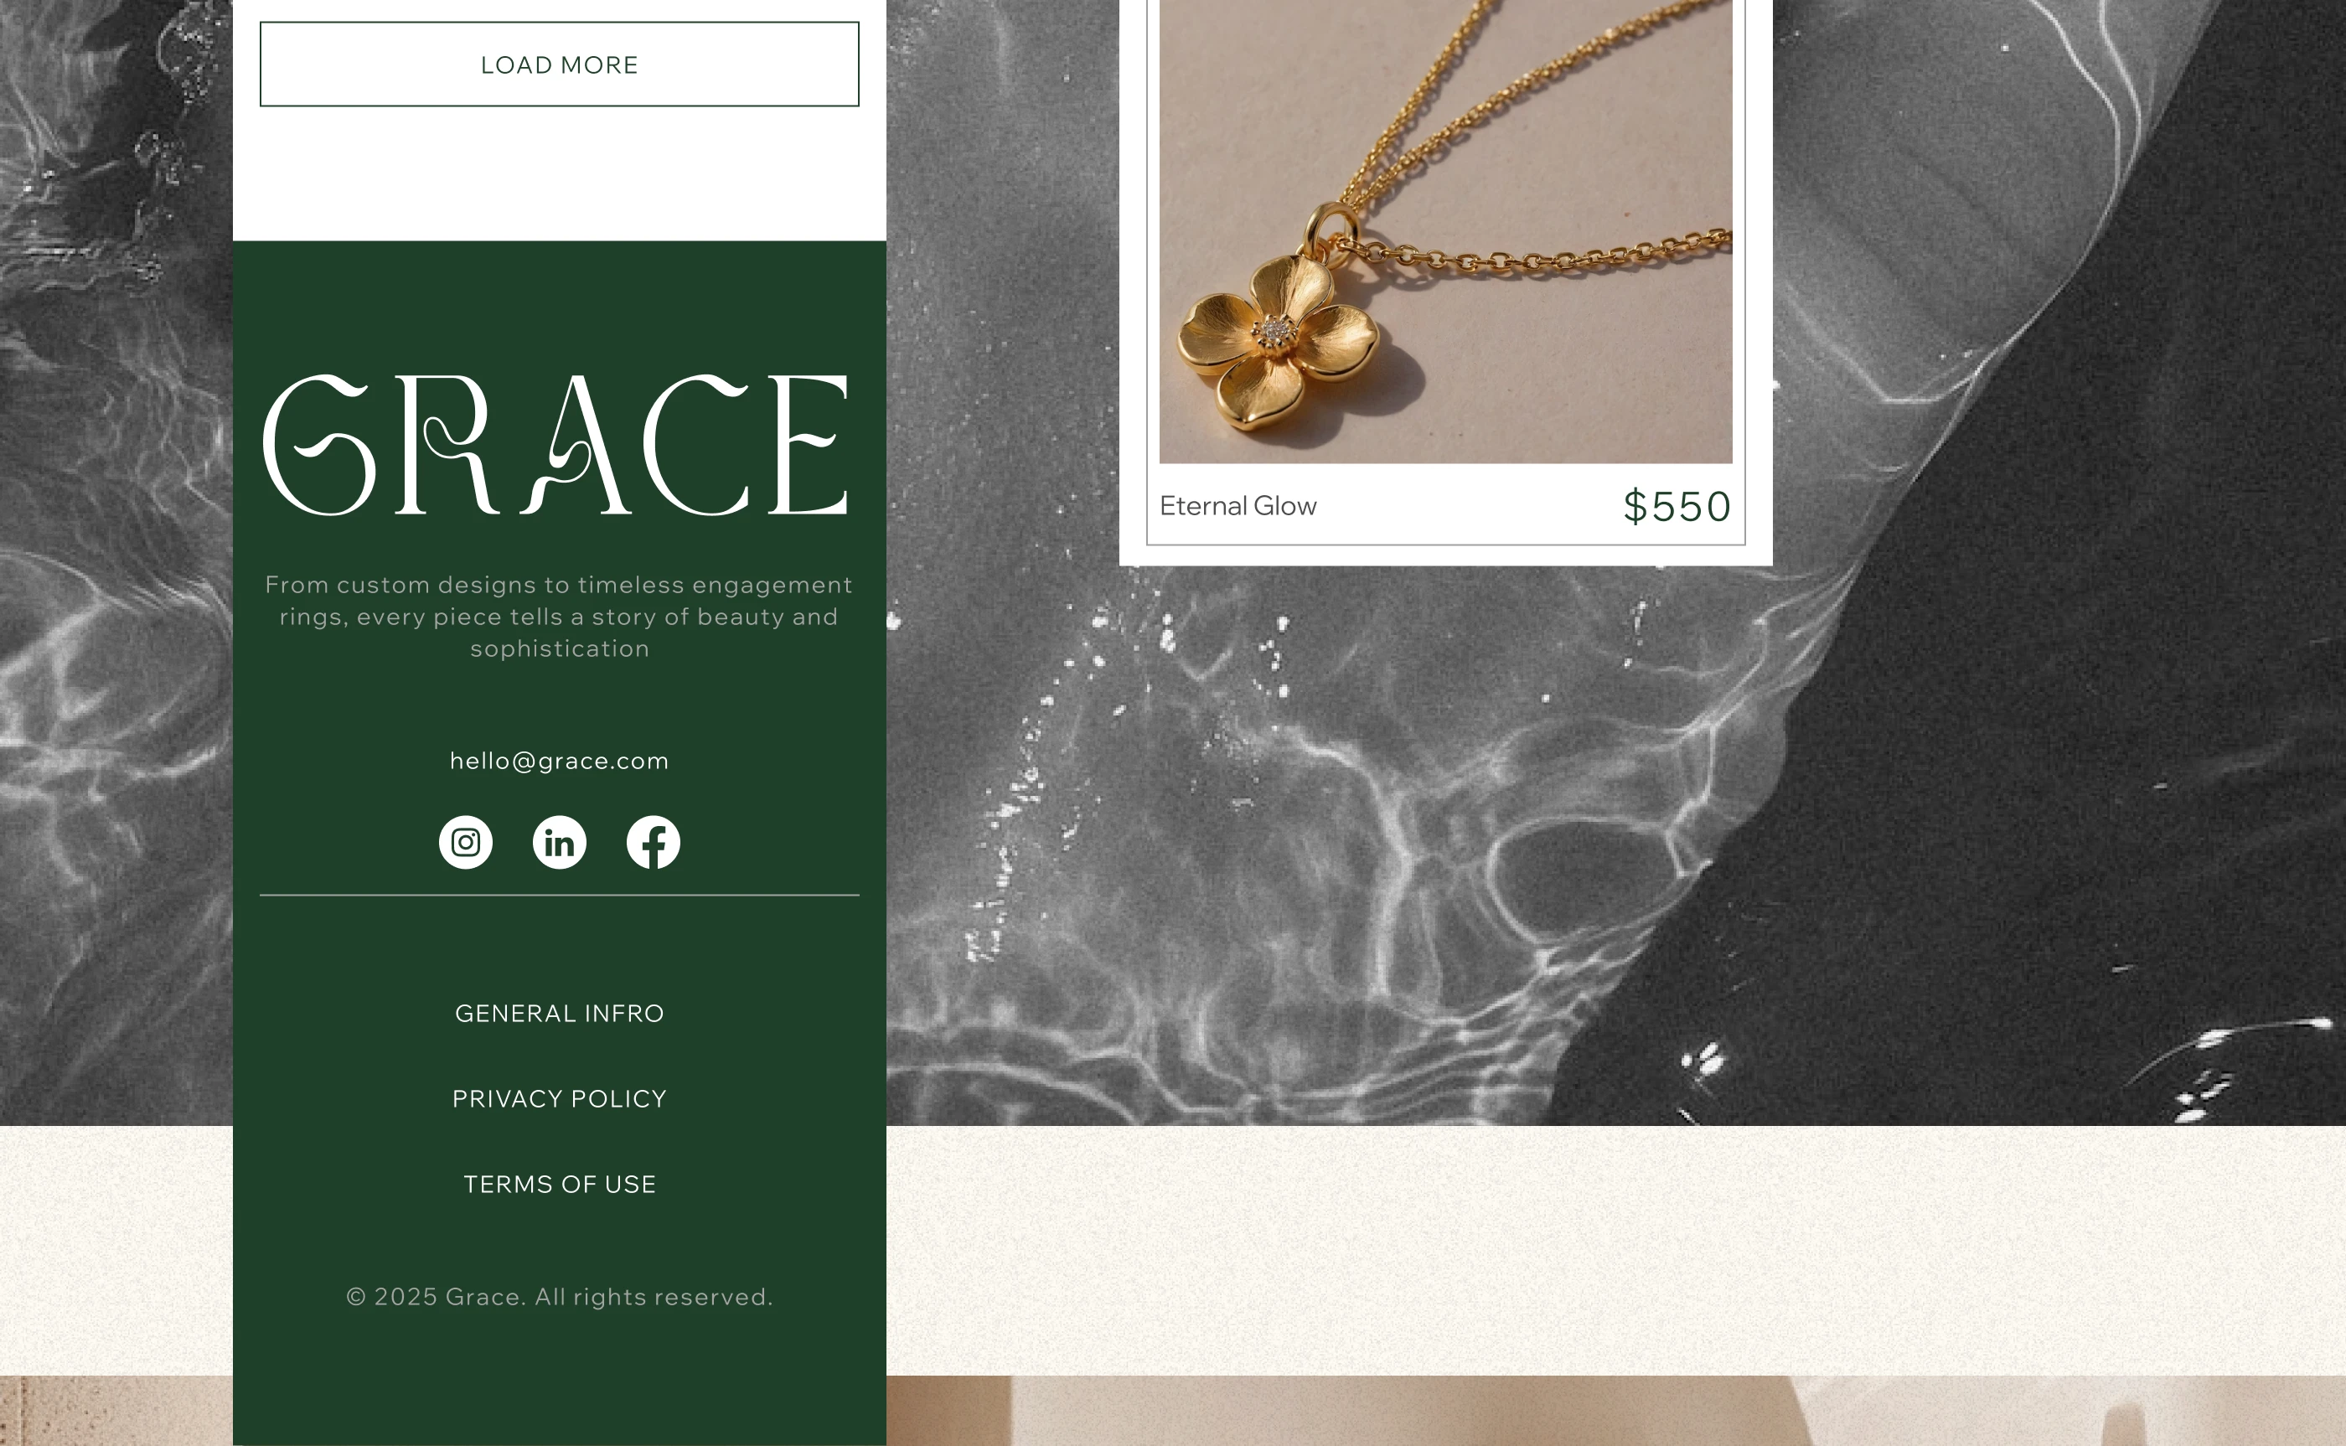
Task: Click the LOAD MORE button
Action: tap(560, 64)
